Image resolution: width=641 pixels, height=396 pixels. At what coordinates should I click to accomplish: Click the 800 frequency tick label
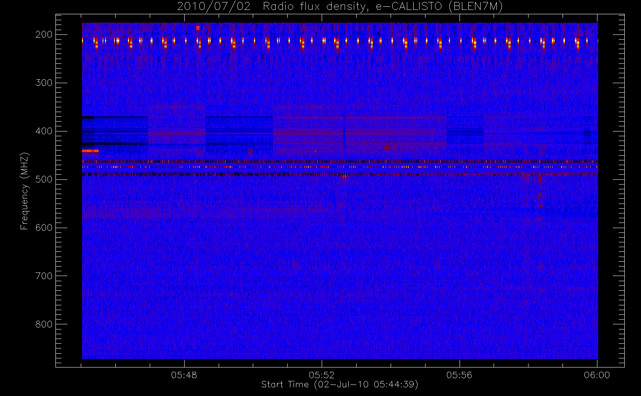pos(44,324)
